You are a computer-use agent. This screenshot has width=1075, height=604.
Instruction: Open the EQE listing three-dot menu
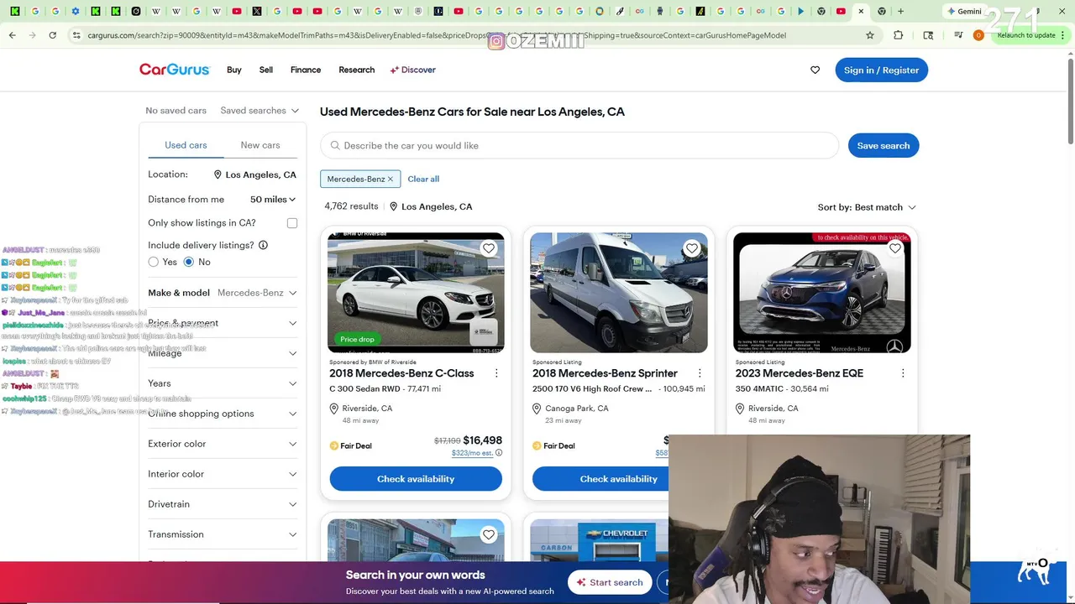tap(903, 373)
